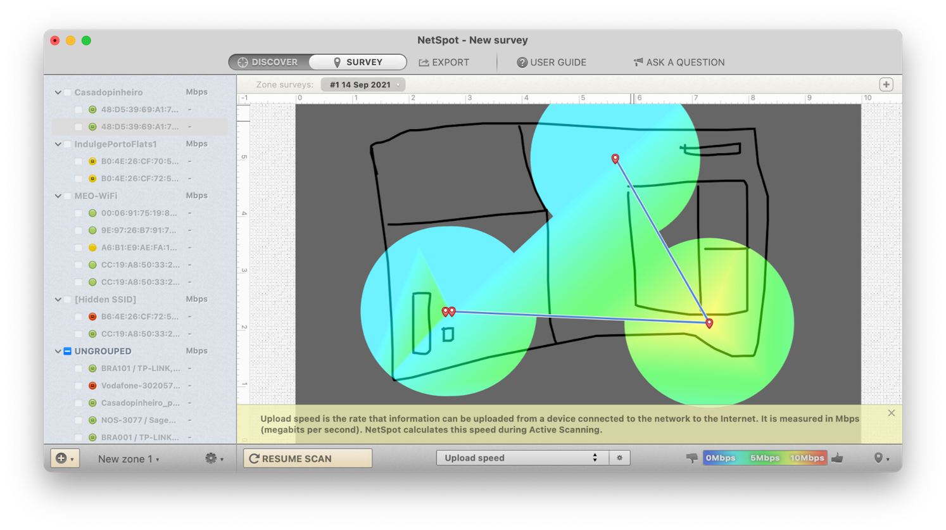
Task: Click the thumbs down icon by legend
Action: pyautogui.click(x=691, y=458)
